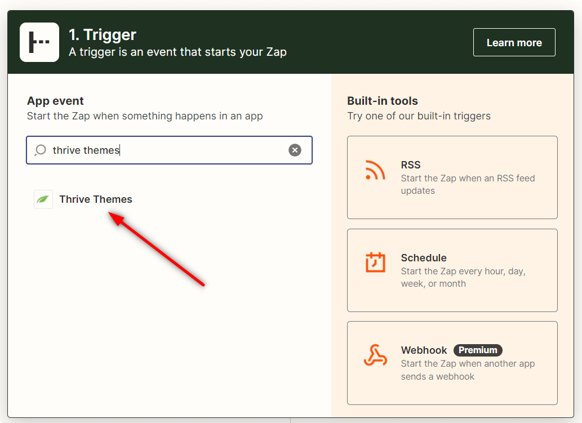
Task: Click the orange RSS feed icon
Action: click(375, 171)
